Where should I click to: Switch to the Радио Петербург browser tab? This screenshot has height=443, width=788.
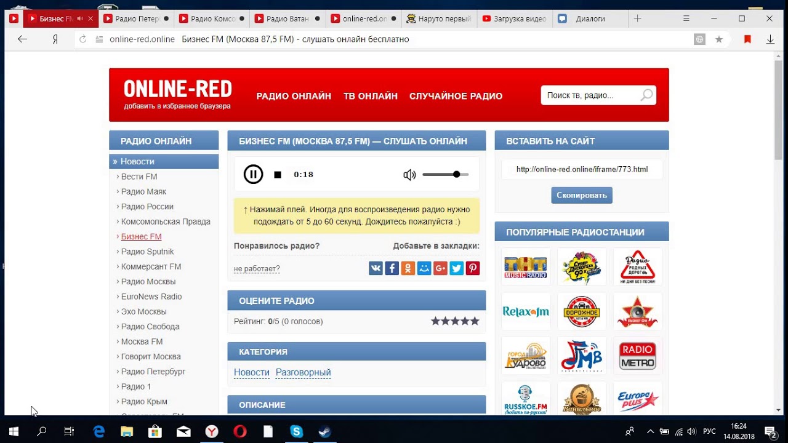(135, 18)
